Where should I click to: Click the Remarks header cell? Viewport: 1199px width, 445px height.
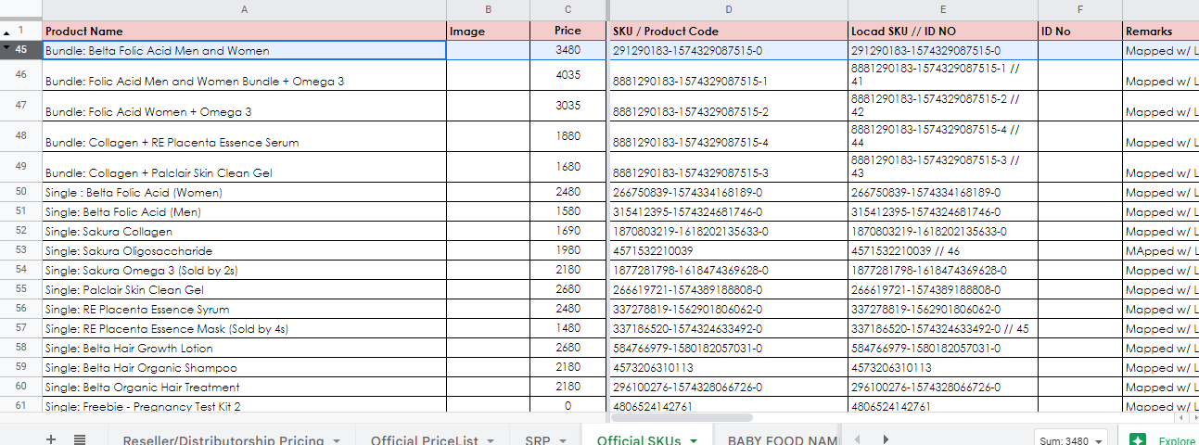coord(1160,31)
